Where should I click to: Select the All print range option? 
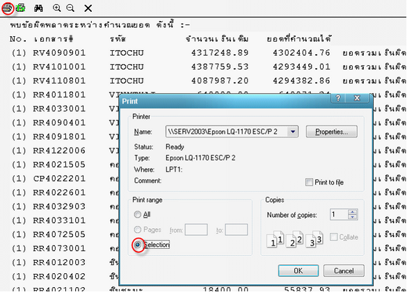(x=142, y=214)
